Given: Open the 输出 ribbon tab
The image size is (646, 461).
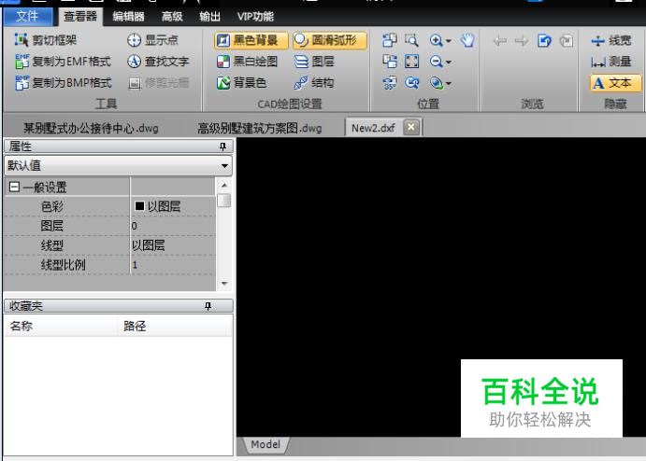Looking at the screenshot, I should [x=209, y=17].
